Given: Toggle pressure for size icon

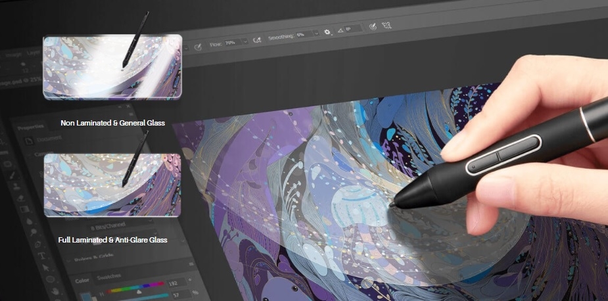Looking at the screenshot, I should [x=372, y=27].
